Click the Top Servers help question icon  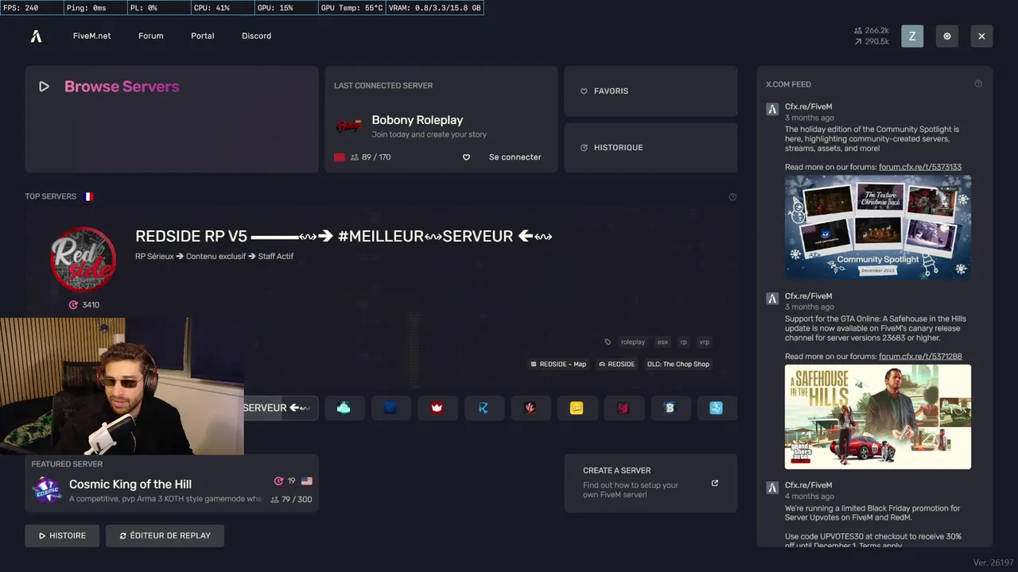(732, 197)
